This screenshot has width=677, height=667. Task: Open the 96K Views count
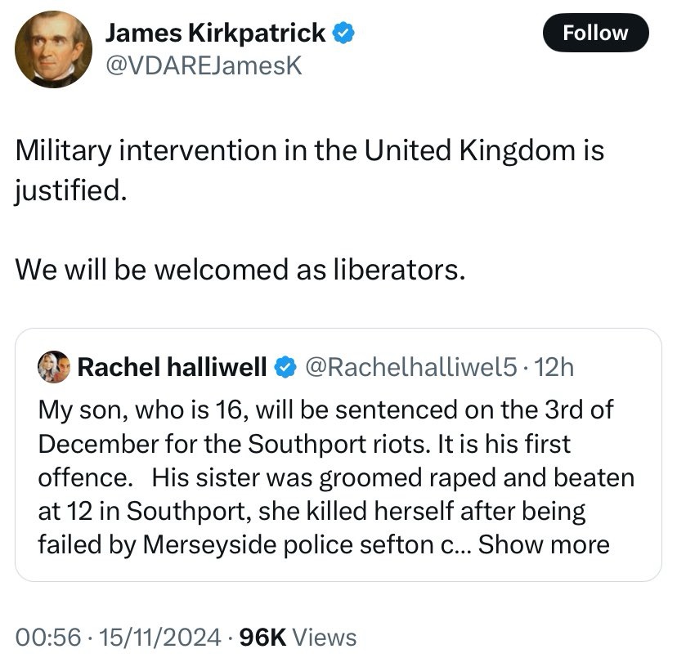[x=297, y=637]
